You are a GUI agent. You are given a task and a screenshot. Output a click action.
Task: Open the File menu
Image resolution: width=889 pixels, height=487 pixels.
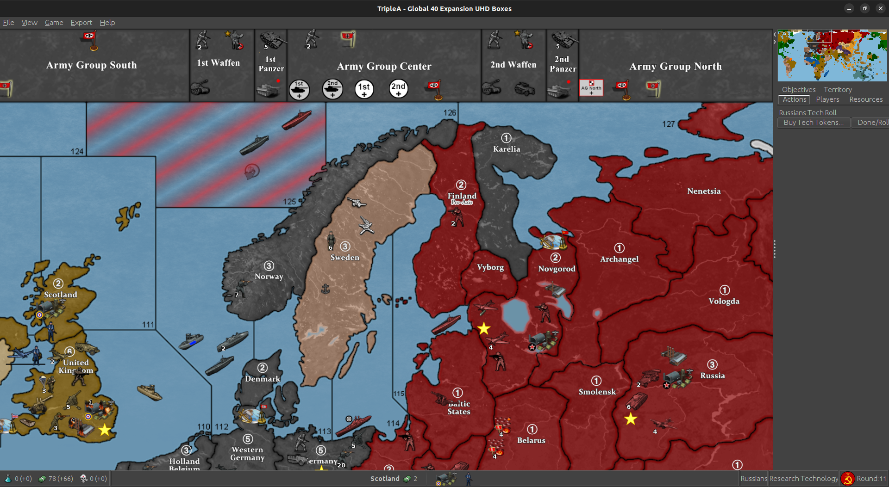(8, 22)
